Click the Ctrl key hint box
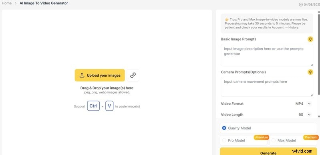Screen dimensions: 320x155 click(x=93, y=106)
